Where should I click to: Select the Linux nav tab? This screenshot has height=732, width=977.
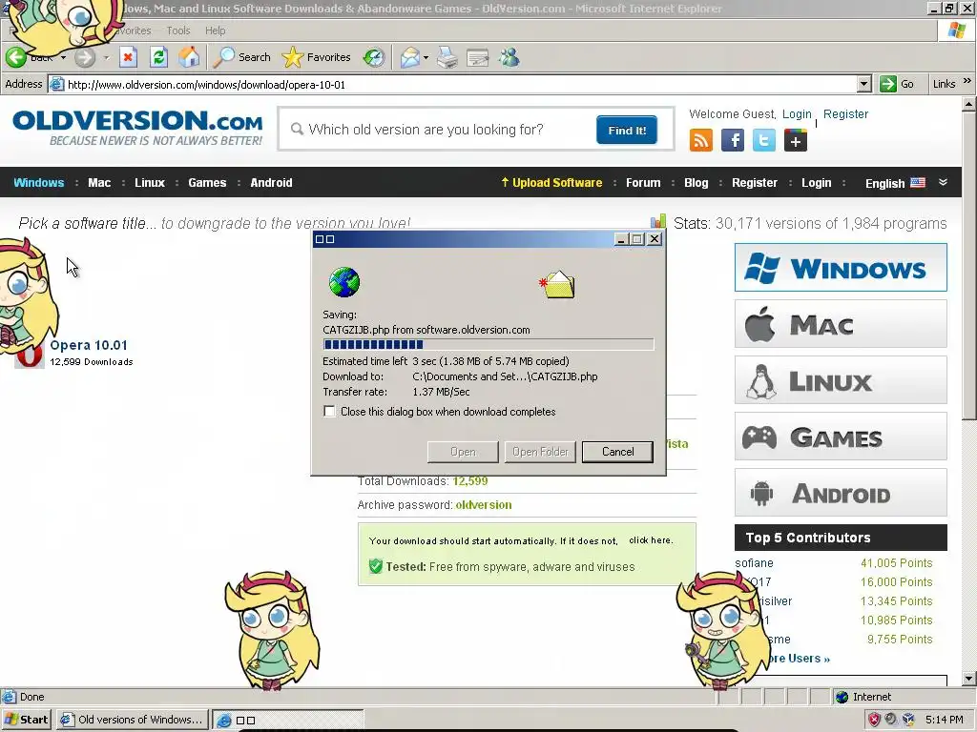[150, 182]
